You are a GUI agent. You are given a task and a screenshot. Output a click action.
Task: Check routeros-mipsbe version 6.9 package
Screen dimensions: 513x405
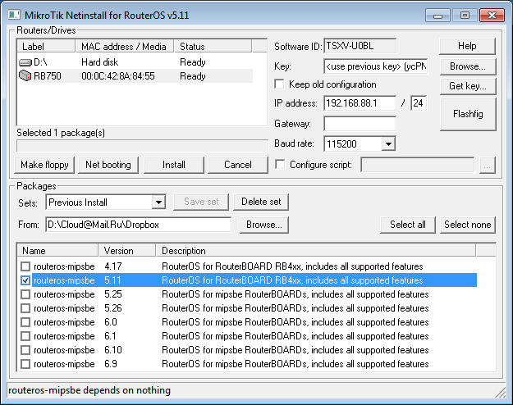[x=25, y=364]
